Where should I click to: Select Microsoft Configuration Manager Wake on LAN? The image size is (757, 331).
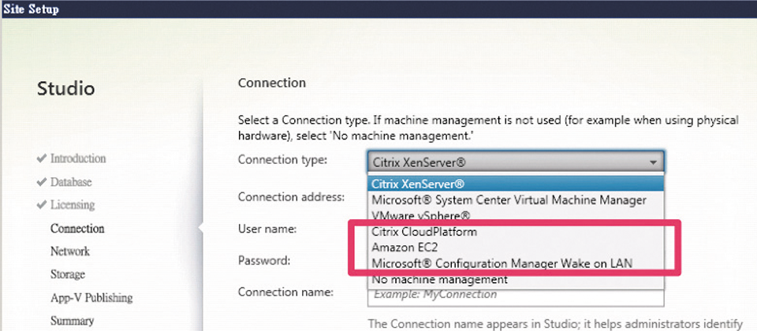[502, 263]
